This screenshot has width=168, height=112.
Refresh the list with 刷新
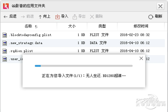tap(155, 16)
